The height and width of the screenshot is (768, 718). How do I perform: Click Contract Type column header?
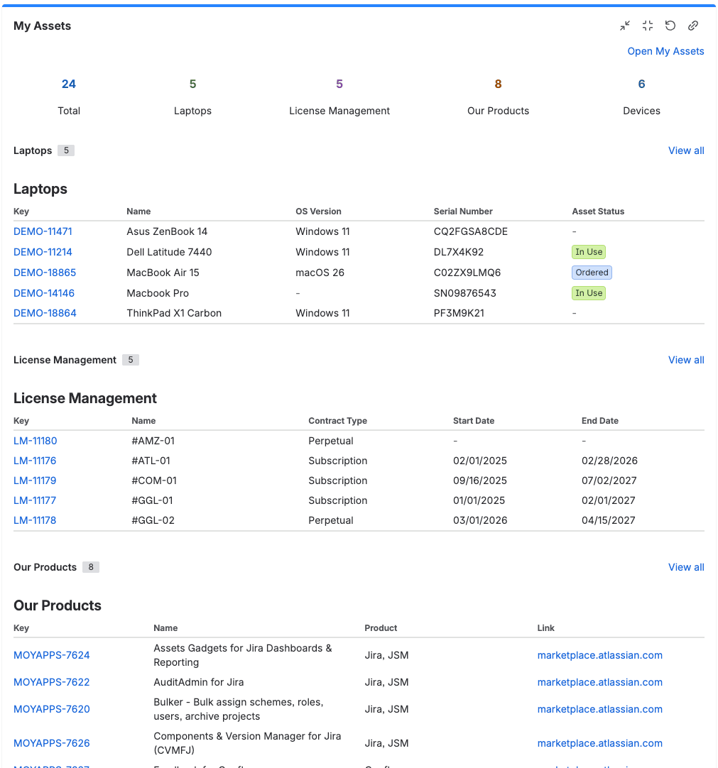point(337,421)
